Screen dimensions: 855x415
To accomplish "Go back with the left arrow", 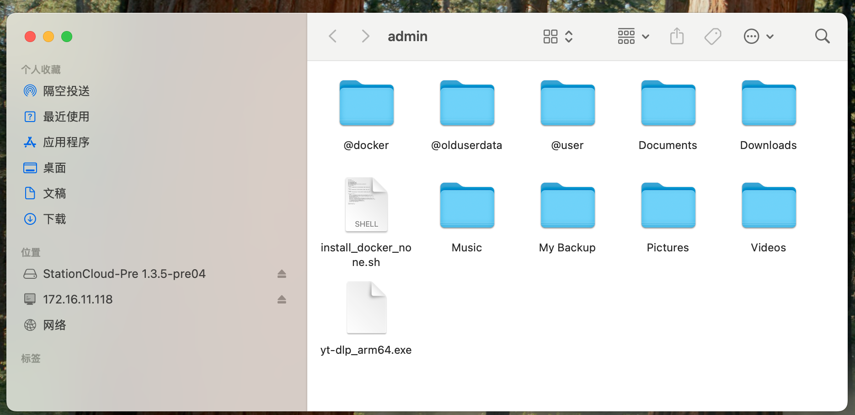I will click(333, 36).
